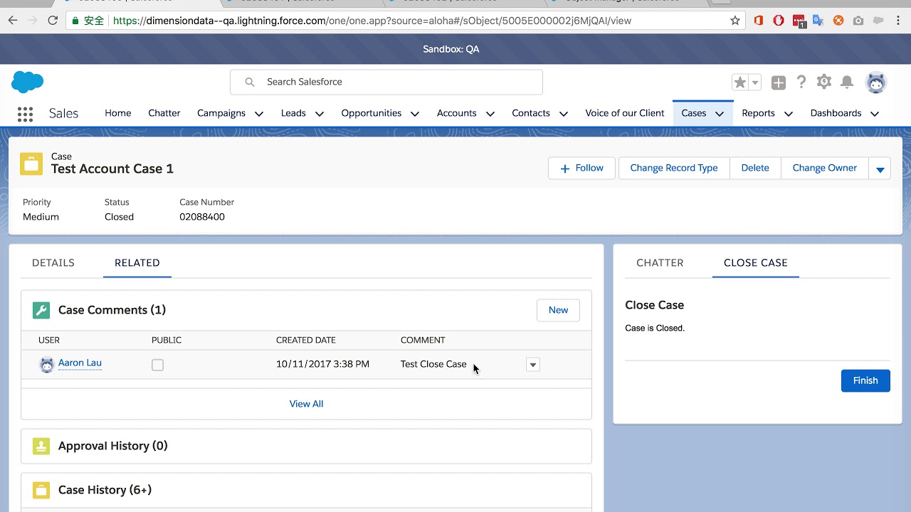Image resolution: width=911 pixels, height=512 pixels.
Task: Add this page to favorites with the star
Action: click(x=740, y=82)
